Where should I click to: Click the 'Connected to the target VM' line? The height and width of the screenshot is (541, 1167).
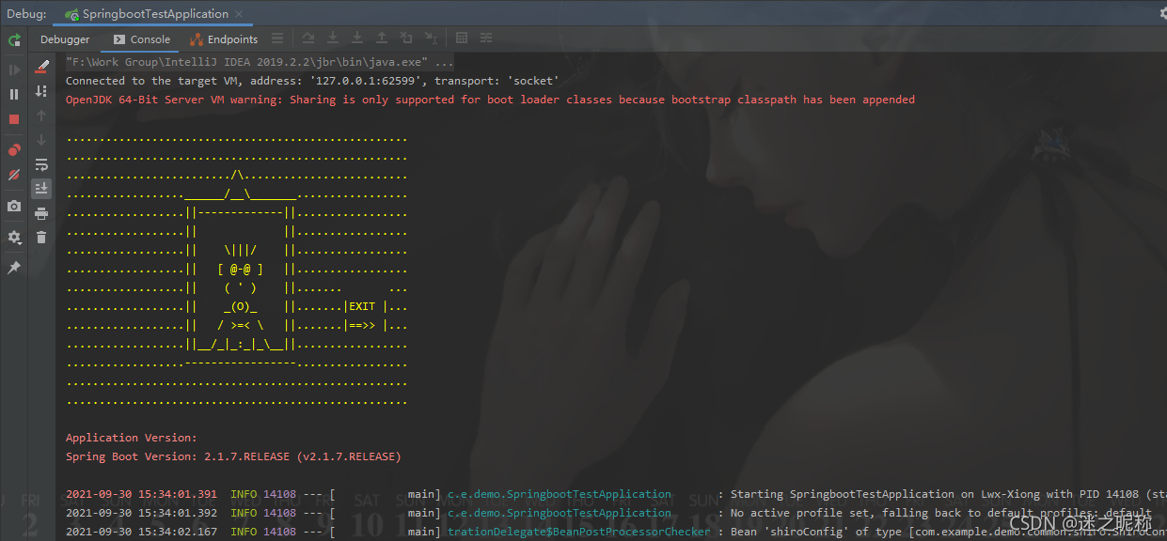pos(312,81)
